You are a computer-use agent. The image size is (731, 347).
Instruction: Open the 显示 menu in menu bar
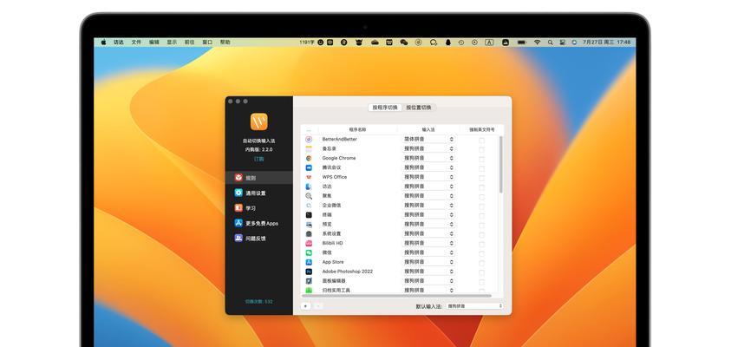click(172, 42)
